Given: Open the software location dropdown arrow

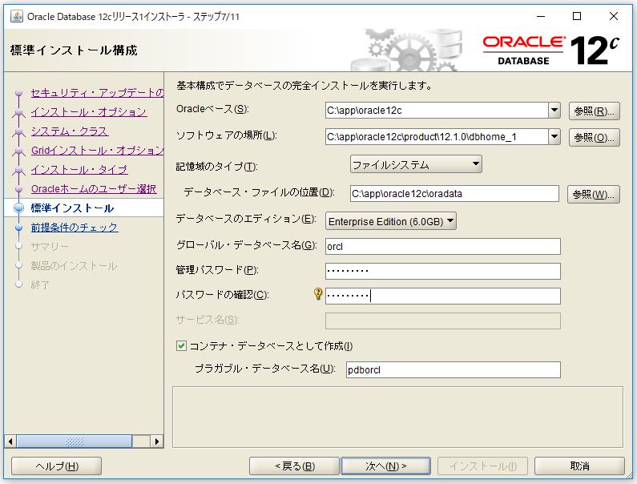Looking at the screenshot, I should [x=554, y=137].
